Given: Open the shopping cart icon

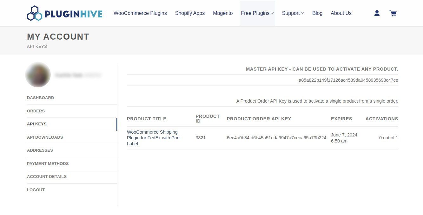Looking at the screenshot, I should pyautogui.click(x=393, y=13).
